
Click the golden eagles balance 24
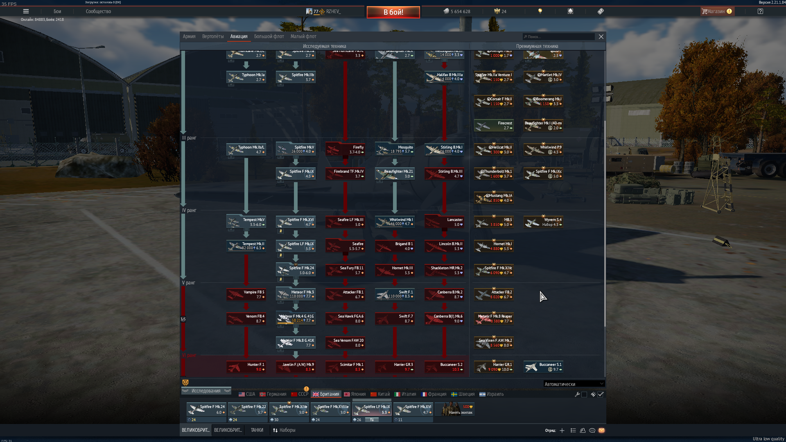(500, 11)
